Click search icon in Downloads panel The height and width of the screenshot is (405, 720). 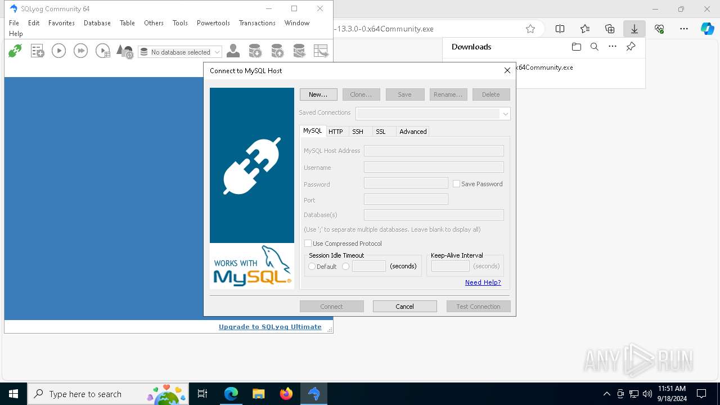[594, 47]
